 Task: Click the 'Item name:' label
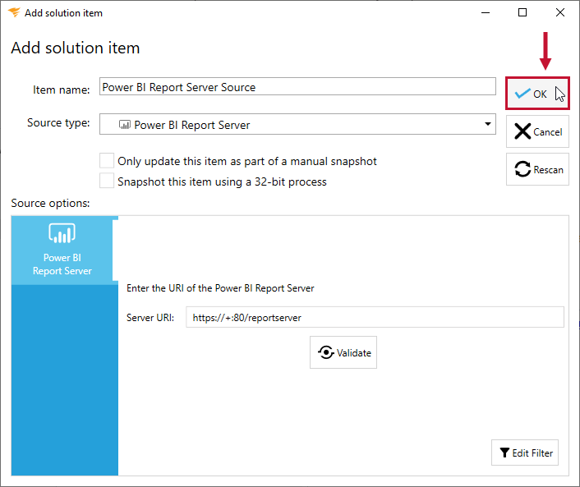coord(62,90)
